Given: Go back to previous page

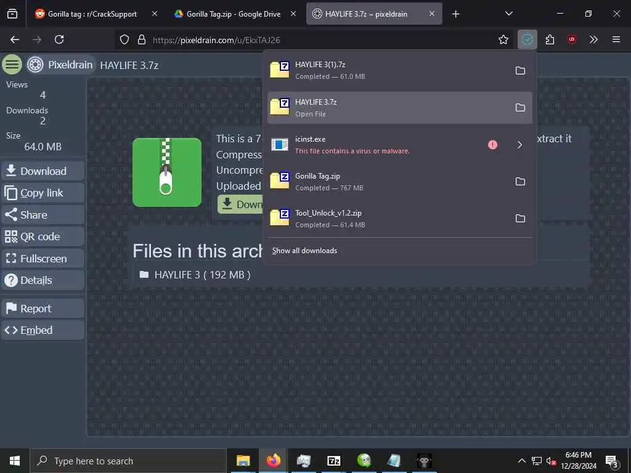Looking at the screenshot, I should 15,39.
